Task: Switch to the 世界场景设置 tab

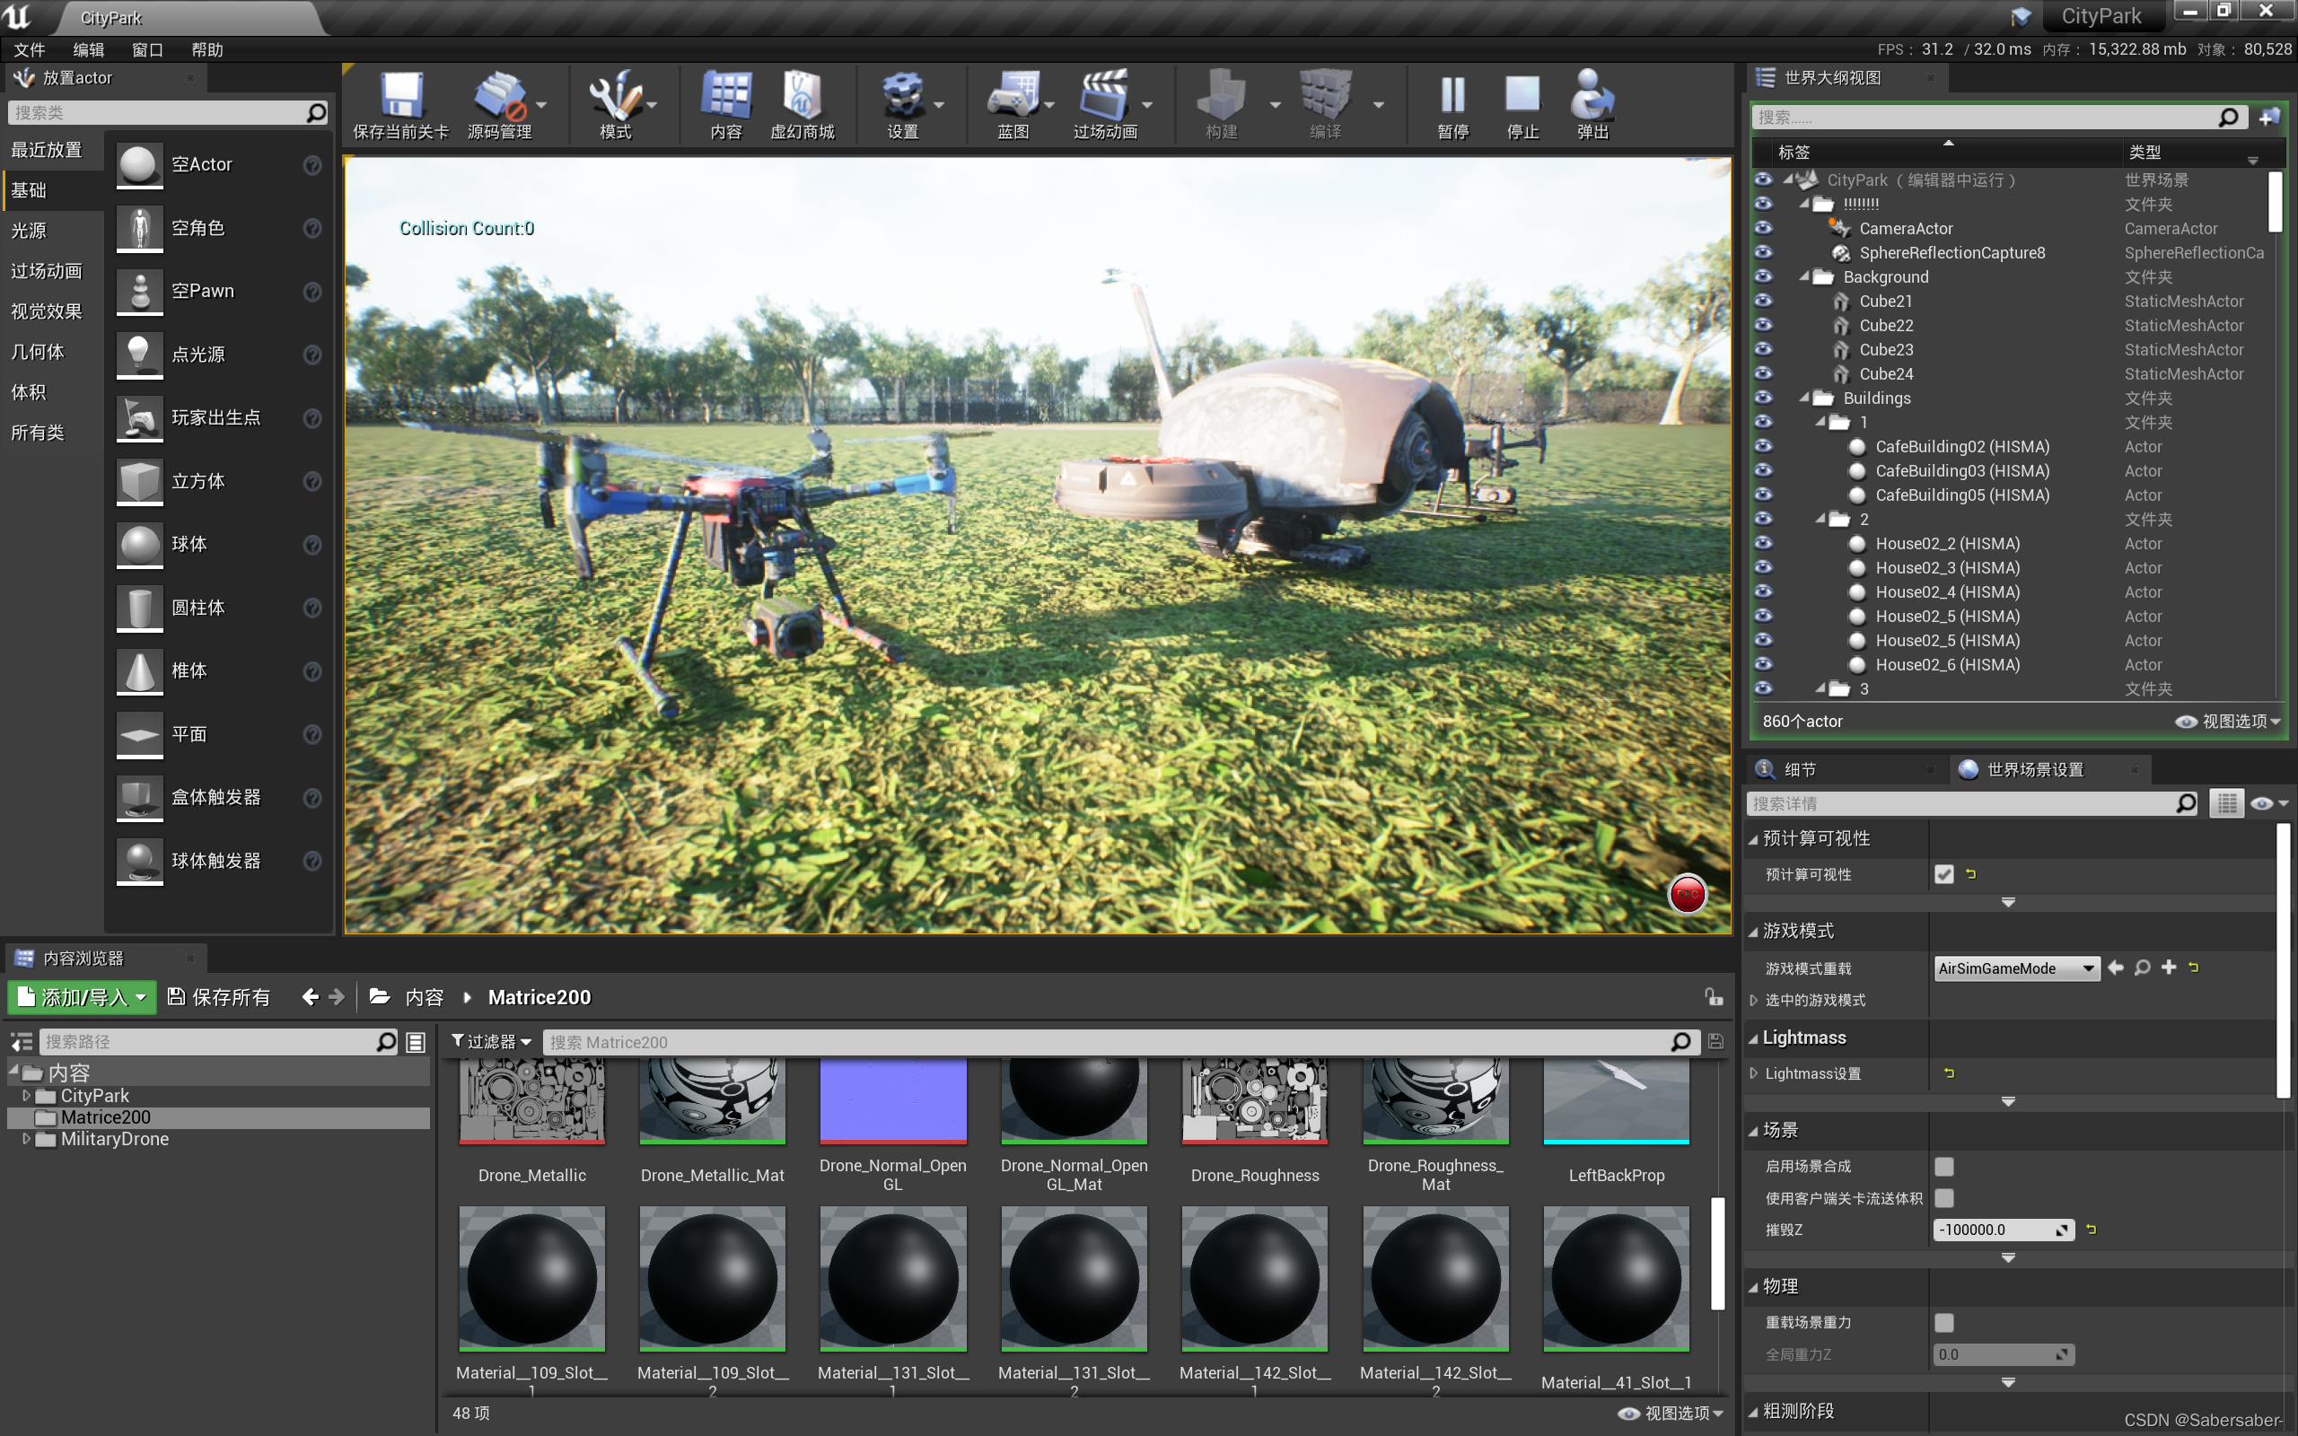Action: point(2034,769)
